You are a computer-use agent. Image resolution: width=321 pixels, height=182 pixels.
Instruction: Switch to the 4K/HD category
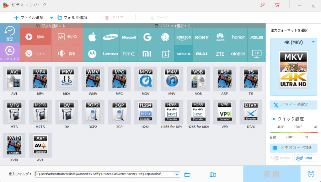click(67, 37)
